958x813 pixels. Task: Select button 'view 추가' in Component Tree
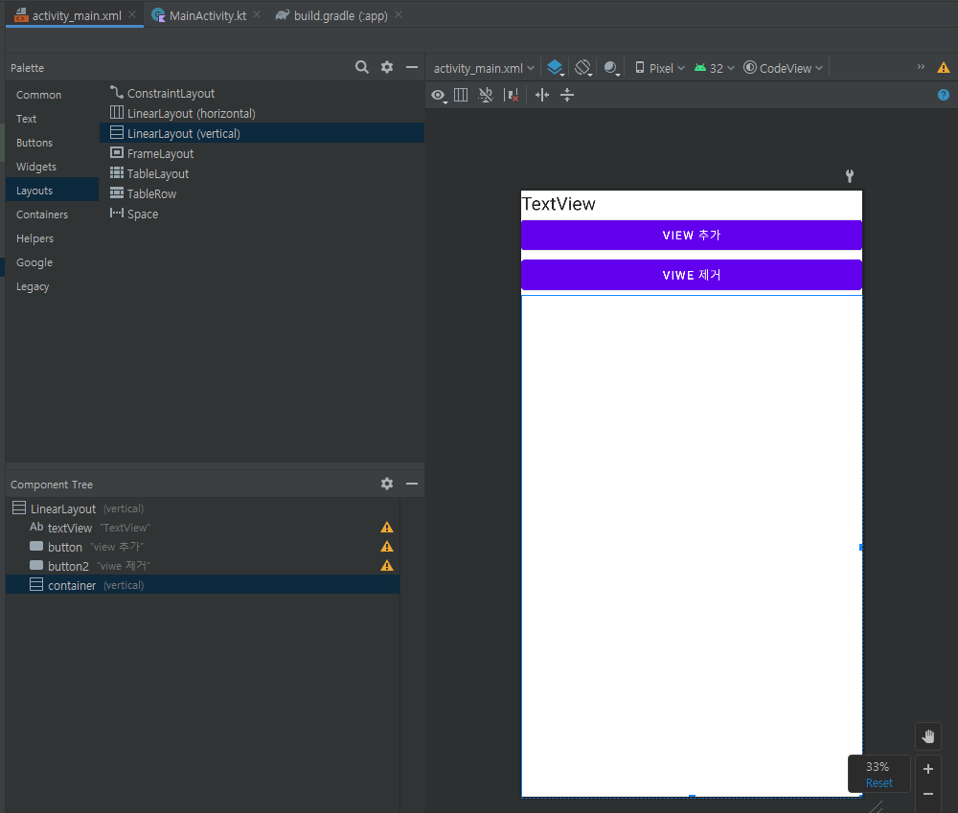click(203, 547)
